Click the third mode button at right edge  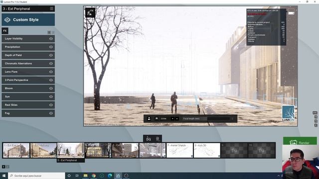point(316,121)
